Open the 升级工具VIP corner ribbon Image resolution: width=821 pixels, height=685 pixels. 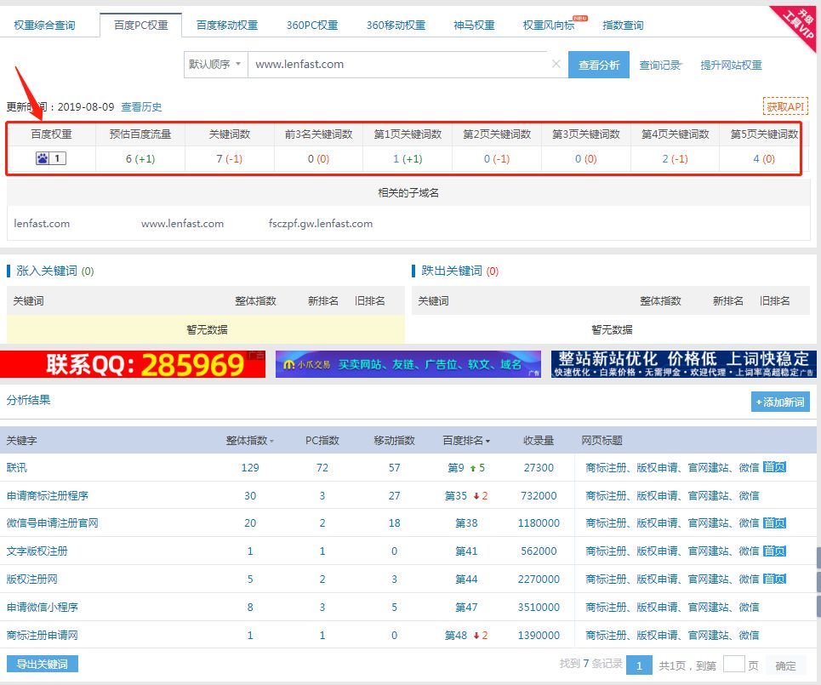coord(799,24)
